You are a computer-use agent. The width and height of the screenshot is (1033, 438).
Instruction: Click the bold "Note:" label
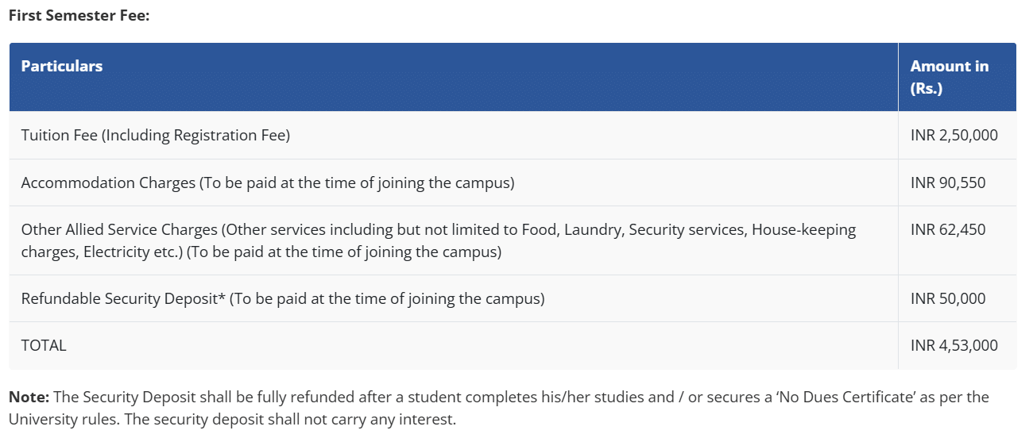point(29,397)
